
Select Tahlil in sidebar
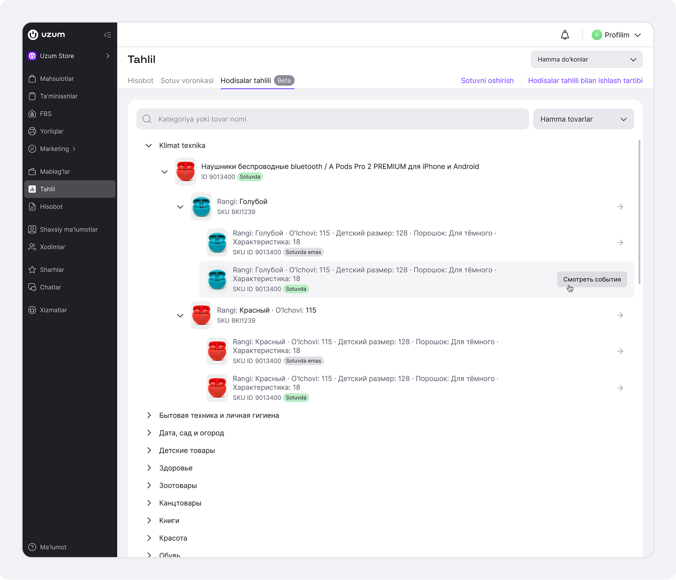pos(70,189)
